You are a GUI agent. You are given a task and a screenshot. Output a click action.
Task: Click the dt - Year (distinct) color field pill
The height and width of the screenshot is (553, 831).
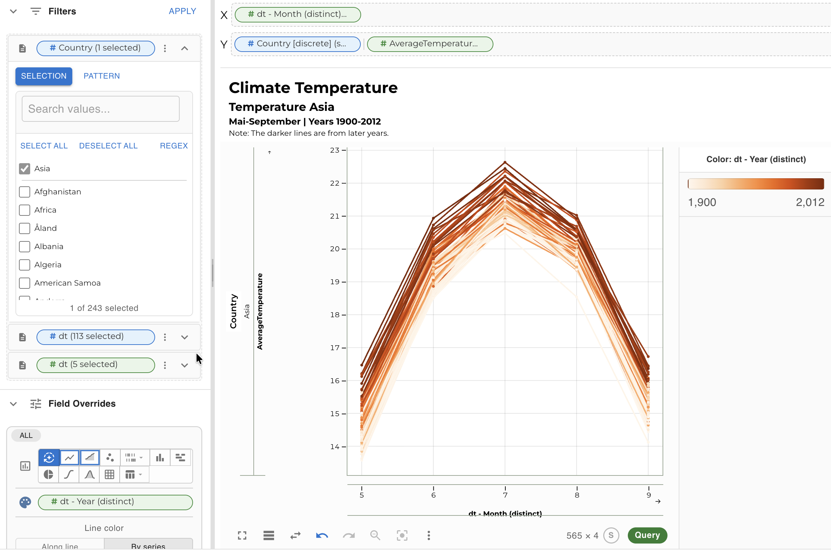(115, 502)
